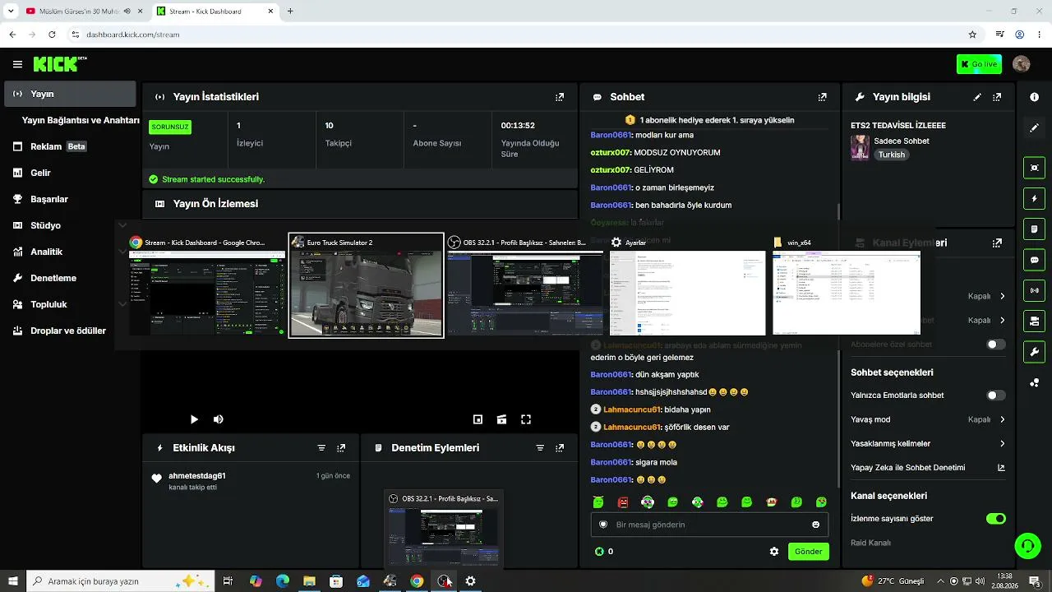The width and height of the screenshot is (1052, 592).
Task: Open Başarılar in sidebar
Action: pos(71,199)
